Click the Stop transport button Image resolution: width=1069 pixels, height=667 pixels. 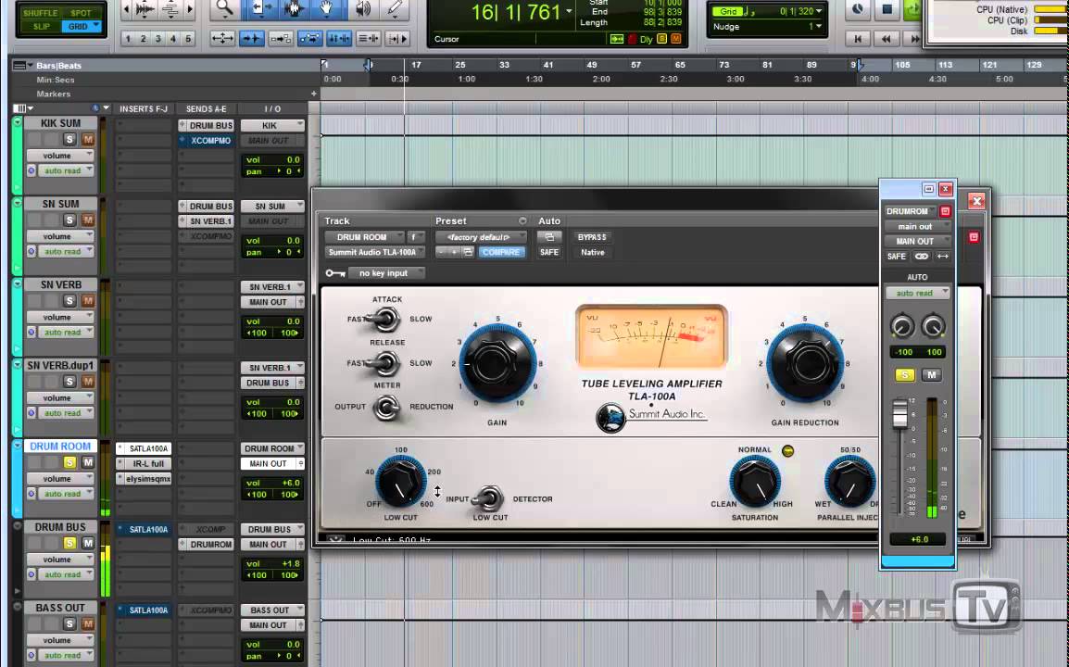point(887,9)
